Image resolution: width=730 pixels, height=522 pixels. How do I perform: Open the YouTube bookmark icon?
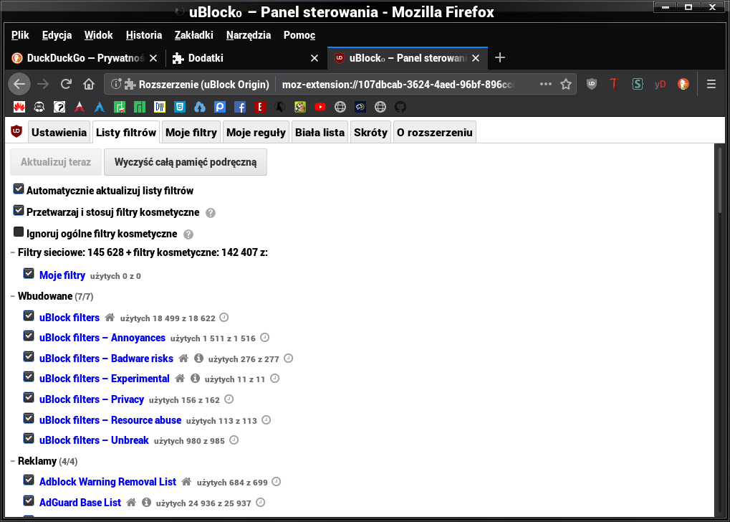pyautogui.click(x=320, y=108)
